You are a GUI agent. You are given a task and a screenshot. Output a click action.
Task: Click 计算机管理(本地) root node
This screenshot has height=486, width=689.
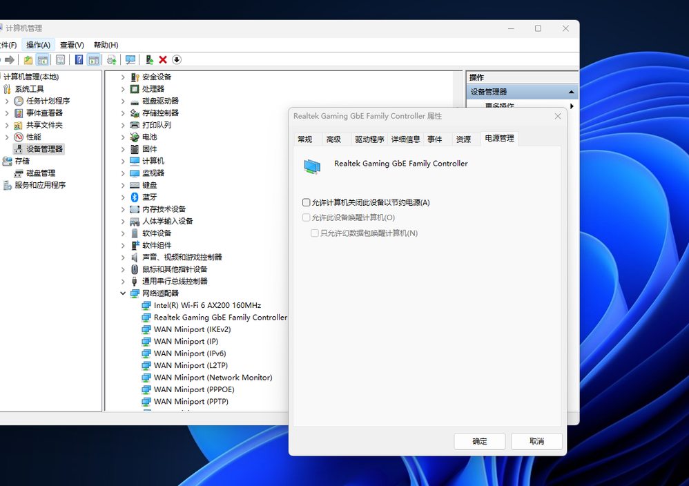pos(31,77)
